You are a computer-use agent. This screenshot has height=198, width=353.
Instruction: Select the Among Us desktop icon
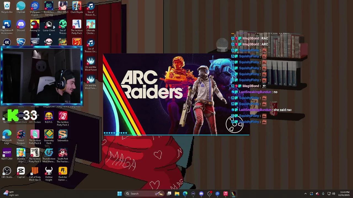(35, 26)
